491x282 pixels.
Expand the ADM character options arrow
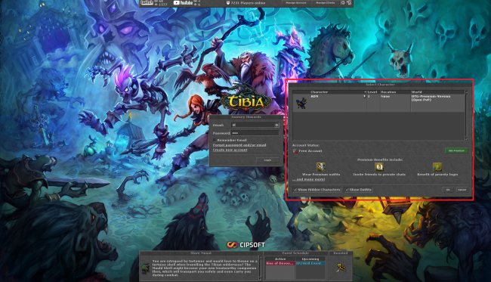point(365,97)
